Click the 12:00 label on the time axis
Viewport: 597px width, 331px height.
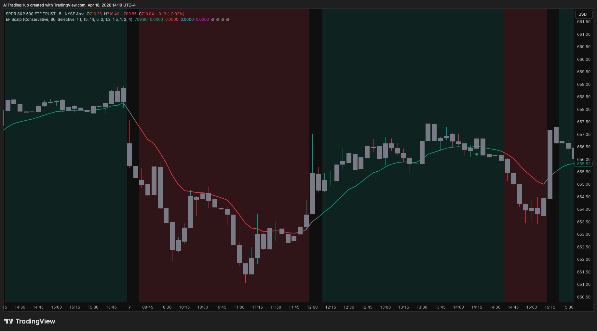tap(312, 307)
